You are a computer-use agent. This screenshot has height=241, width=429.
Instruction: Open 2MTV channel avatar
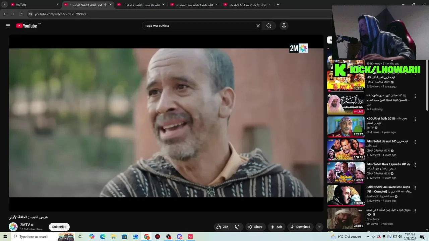[x=13, y=227]
